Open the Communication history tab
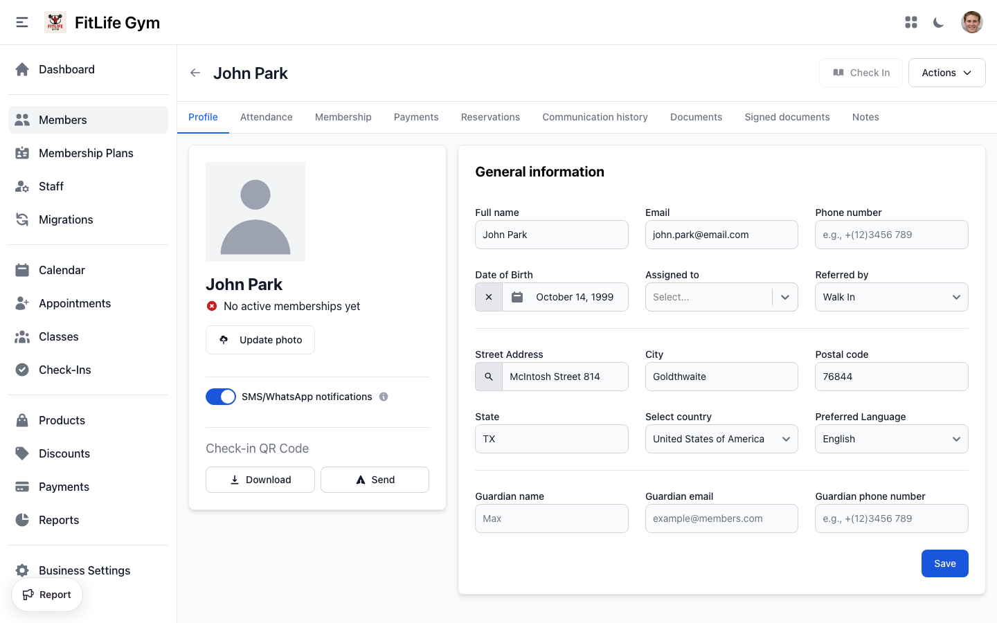Image resolution: width=997 pixels, height=623 pixels. tap(595, 117)
